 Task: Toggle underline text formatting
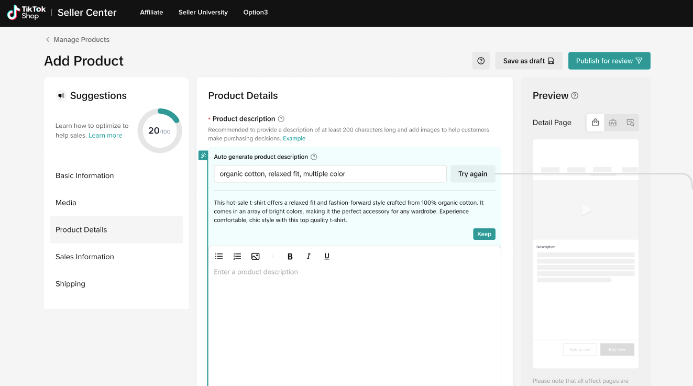(x=327, y=256)
